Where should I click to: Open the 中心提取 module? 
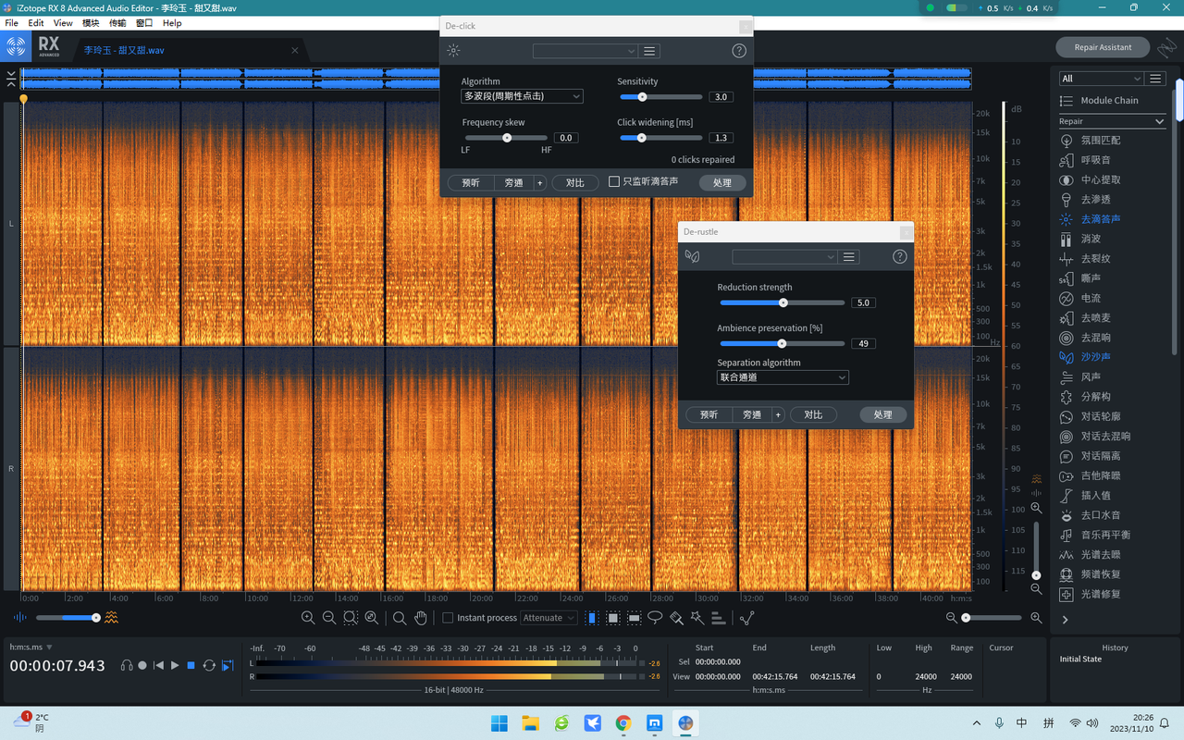click(x=1101, y=180)
